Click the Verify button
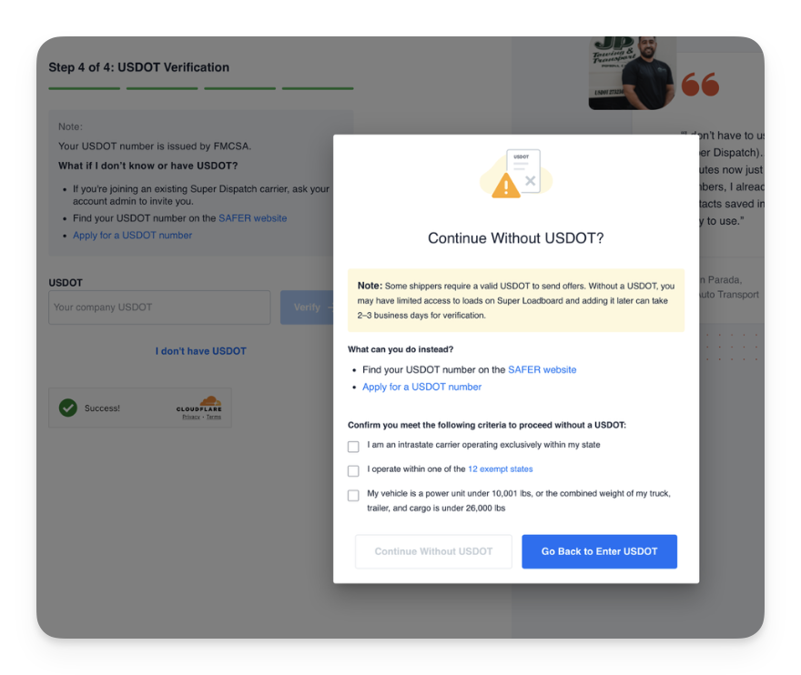The height and width of the screenshot is (675, 801). pos(307,307)
